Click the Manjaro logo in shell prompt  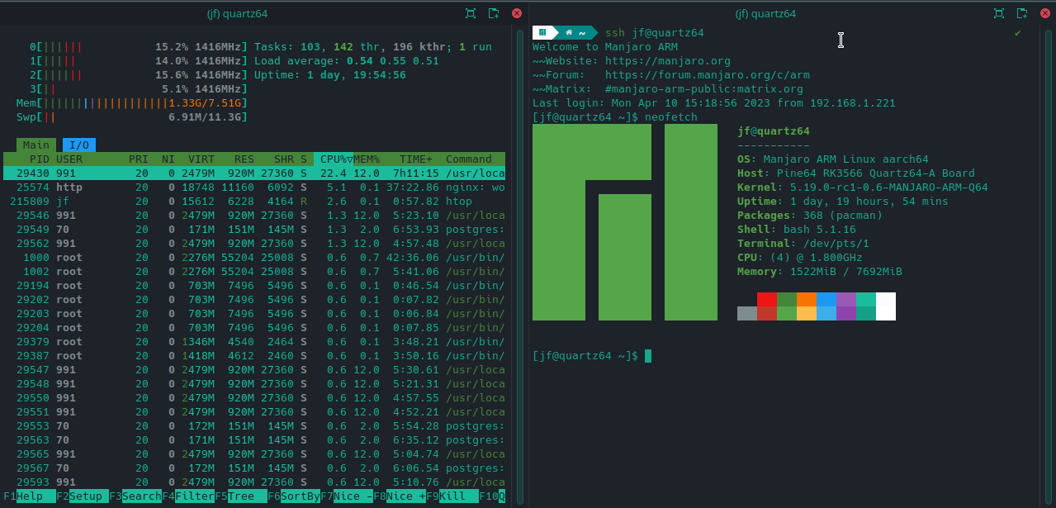[x=542, y=33]
